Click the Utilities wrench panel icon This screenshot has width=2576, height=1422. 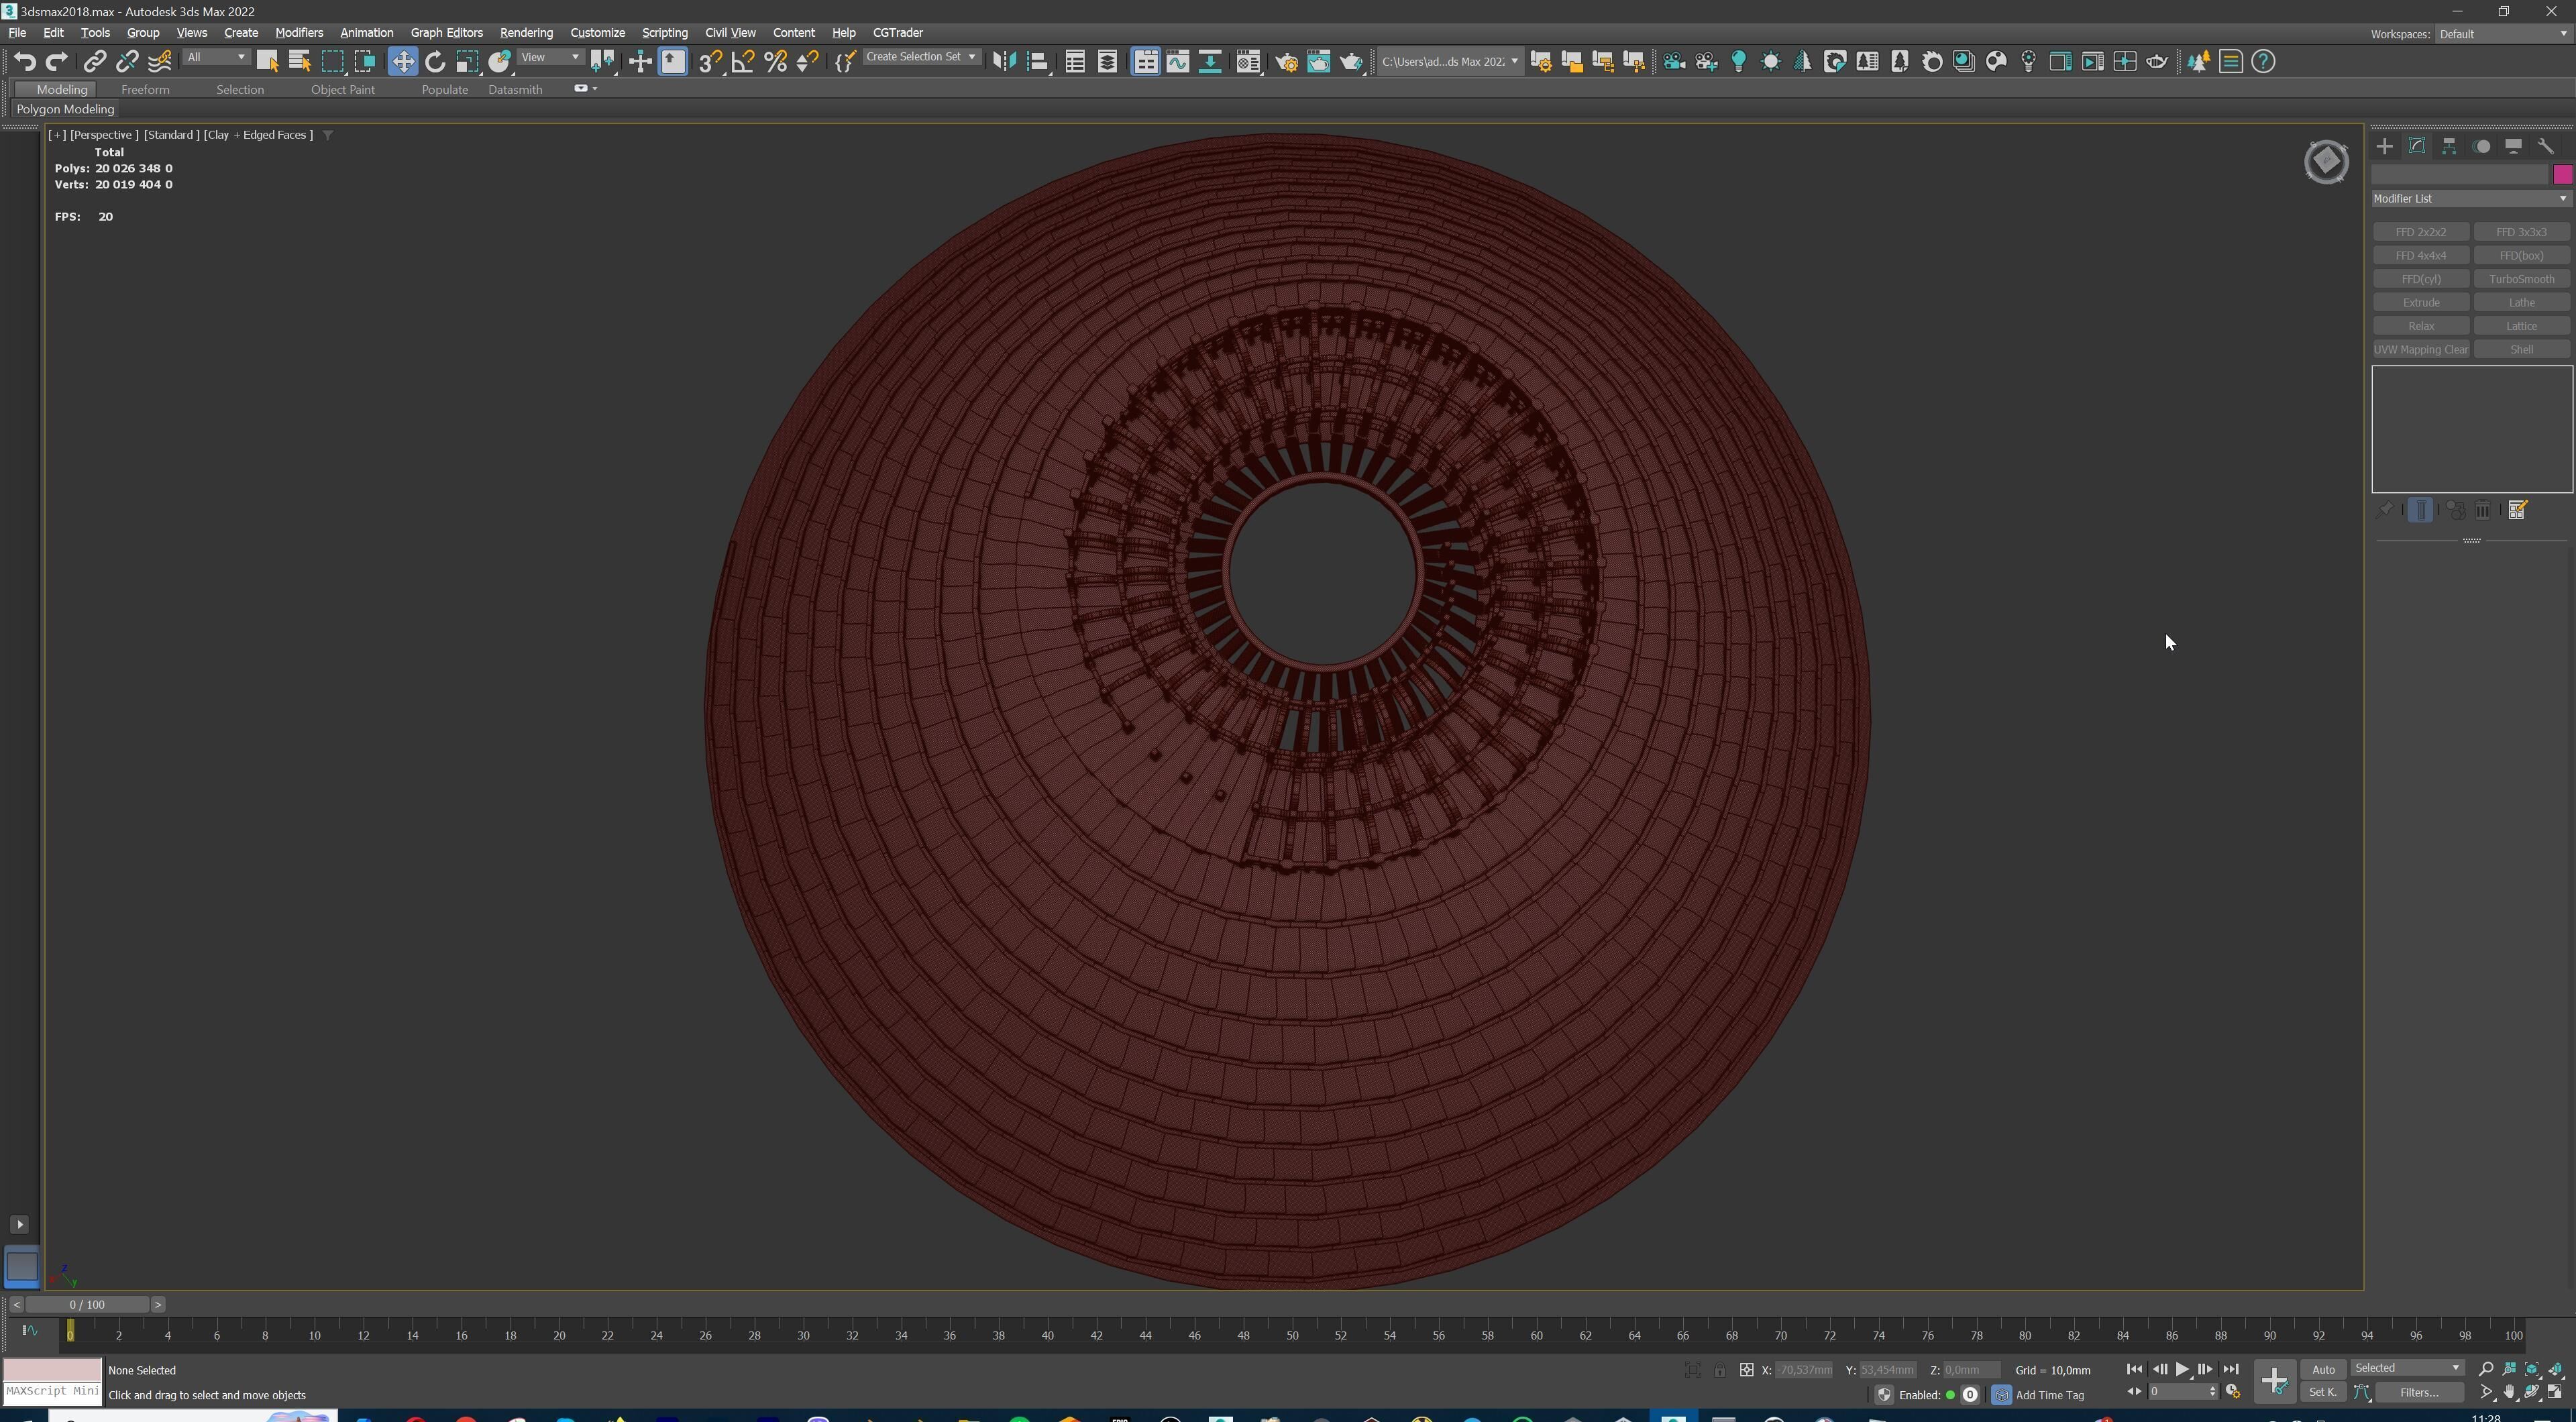point(2546,147)
